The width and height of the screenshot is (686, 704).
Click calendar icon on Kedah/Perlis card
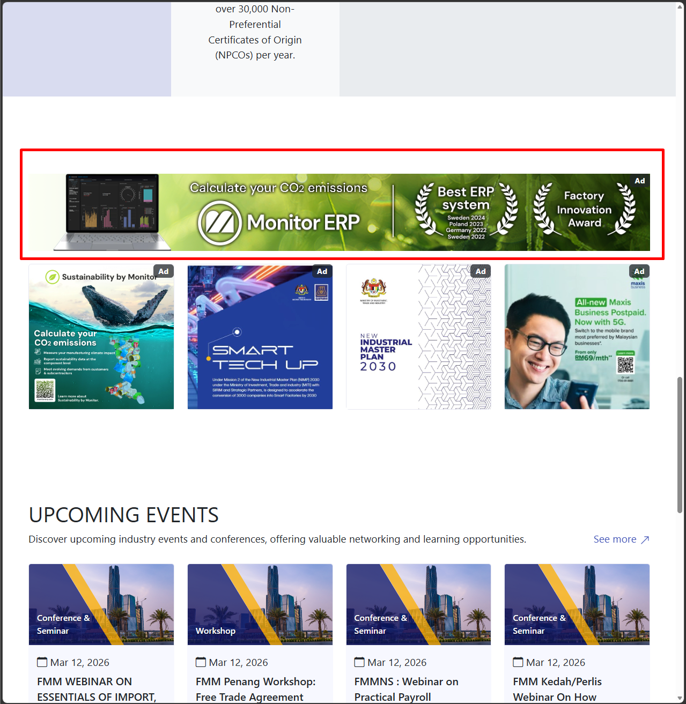pos(518,662)
